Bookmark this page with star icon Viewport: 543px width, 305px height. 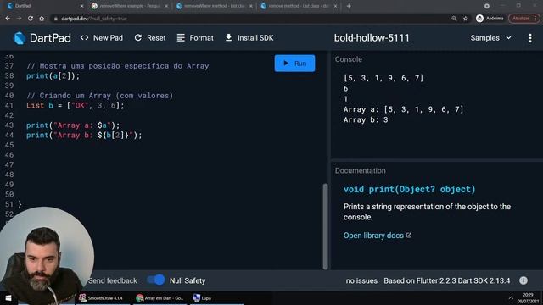click(x=466, y=19)
